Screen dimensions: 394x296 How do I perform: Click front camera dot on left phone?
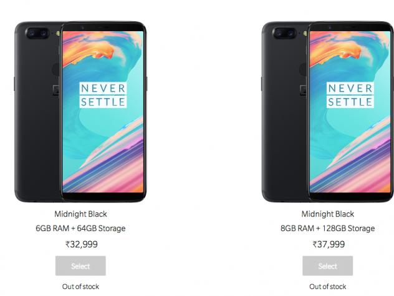(x=82, y=27)
